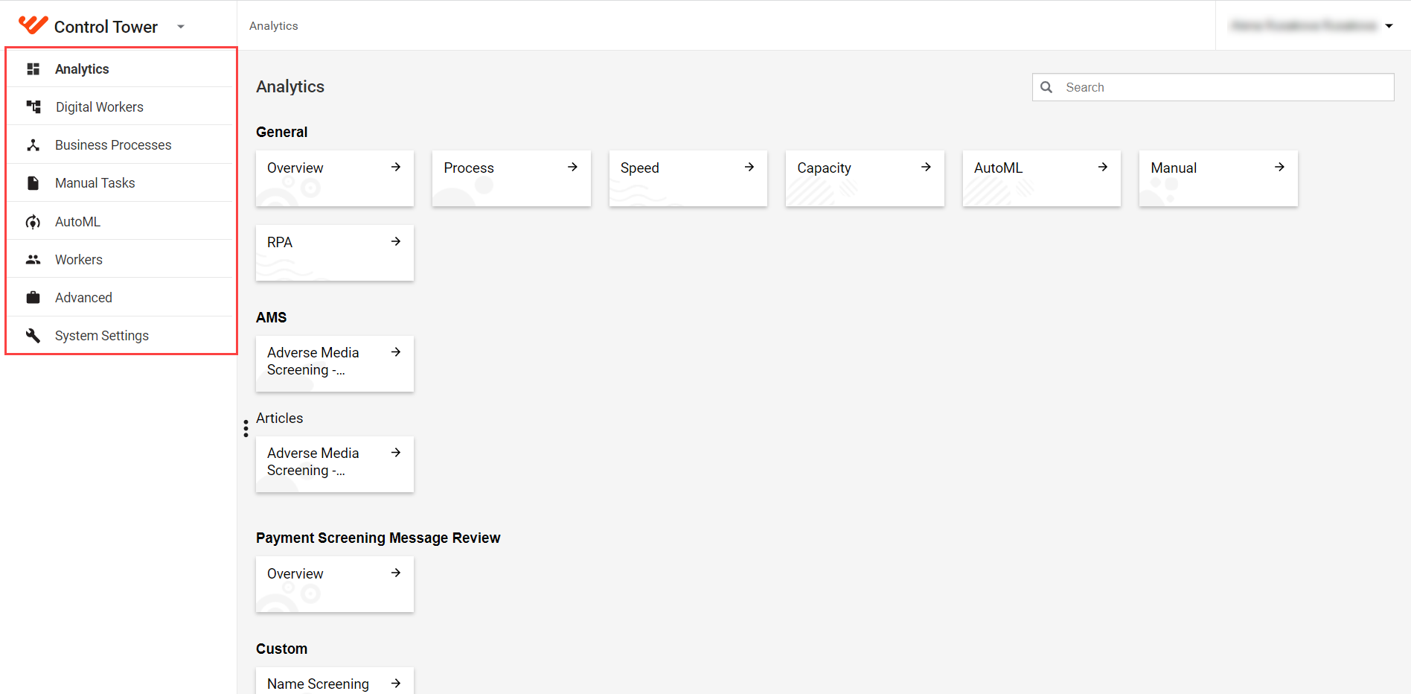Screen dimensions: 1411x694
Task: Click the blurred user name in header
Action: [x=1303, y=26]
